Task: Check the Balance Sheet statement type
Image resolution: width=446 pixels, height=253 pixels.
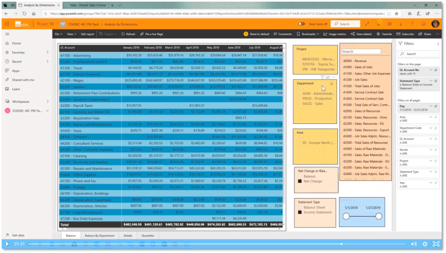Action: tap(300, 207)
